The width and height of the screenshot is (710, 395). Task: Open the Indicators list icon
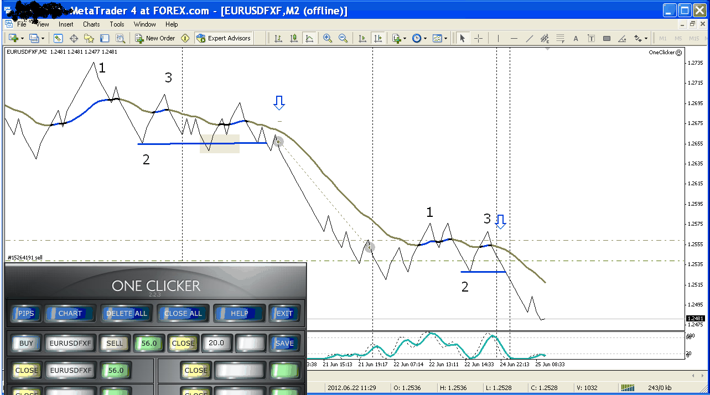(396, 38)
